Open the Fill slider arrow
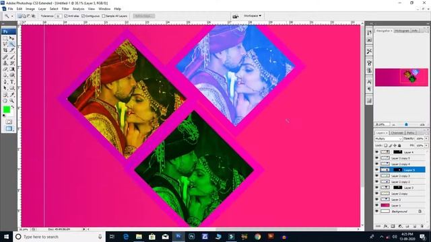Viewport: 431px width, 242px height. pos(426,145)
